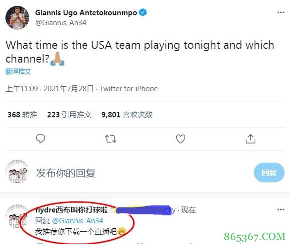Open Giannis tweet's three-dot more menu
Screen dimensions: 290x244
[x=281, y=12]
